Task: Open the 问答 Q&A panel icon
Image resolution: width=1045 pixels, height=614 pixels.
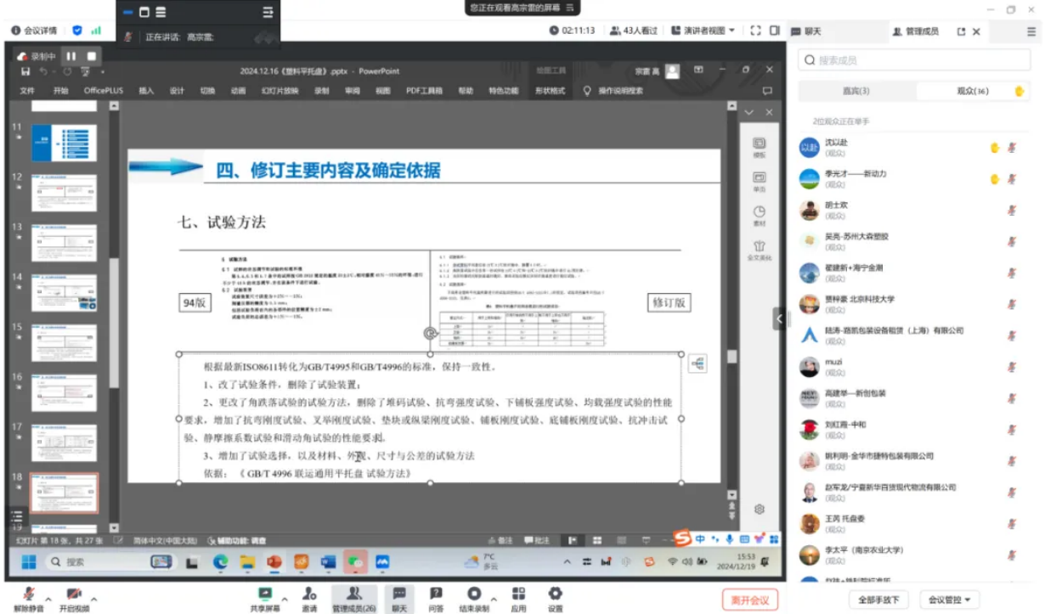Action: (436, 594)
